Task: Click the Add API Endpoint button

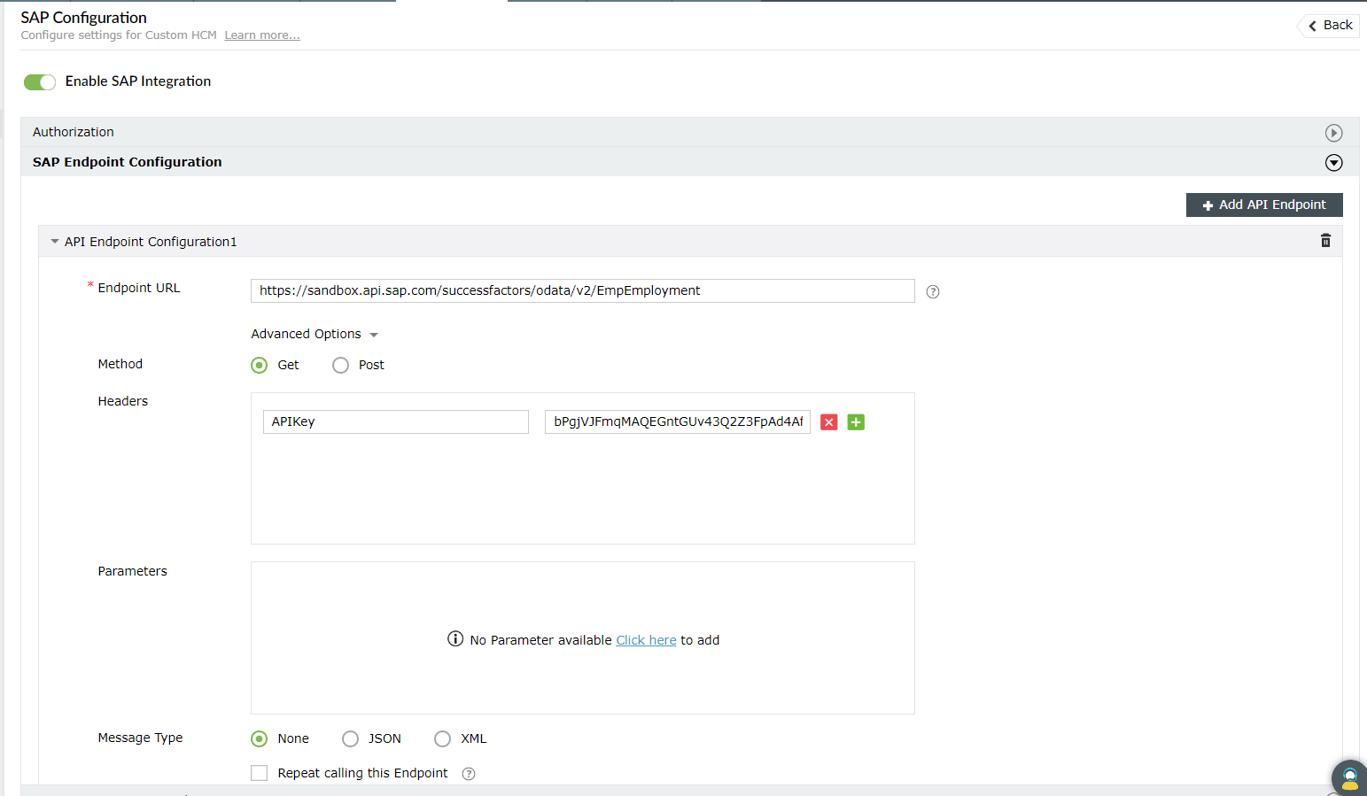Action: (x=1264, y=205)
